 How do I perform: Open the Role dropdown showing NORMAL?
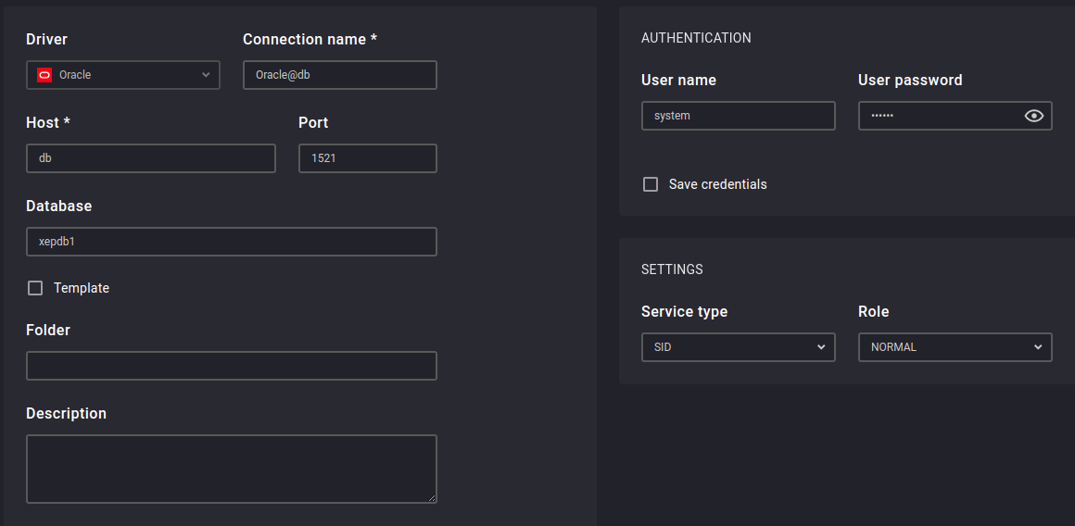point(955,347)
